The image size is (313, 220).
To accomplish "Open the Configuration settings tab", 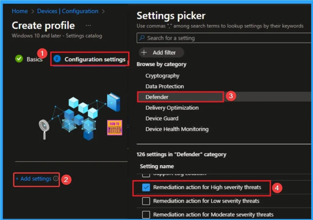I will (89, 59).
